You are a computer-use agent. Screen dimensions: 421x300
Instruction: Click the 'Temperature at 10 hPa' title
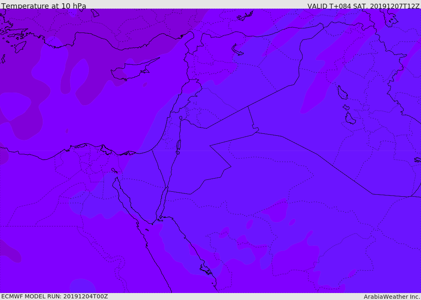click(44, 6)
